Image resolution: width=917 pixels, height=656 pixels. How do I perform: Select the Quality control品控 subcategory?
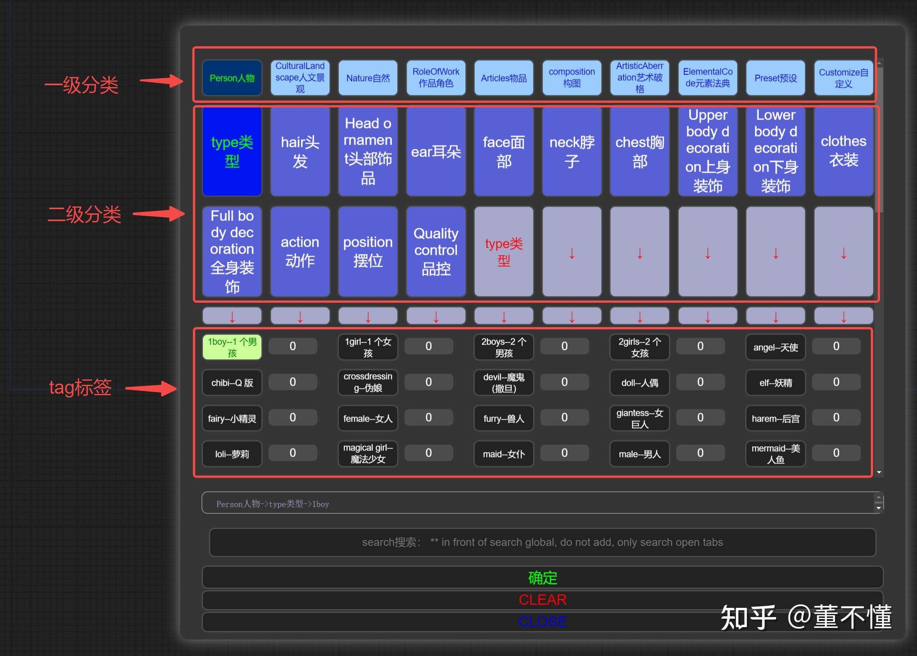(x=436, y=251)
